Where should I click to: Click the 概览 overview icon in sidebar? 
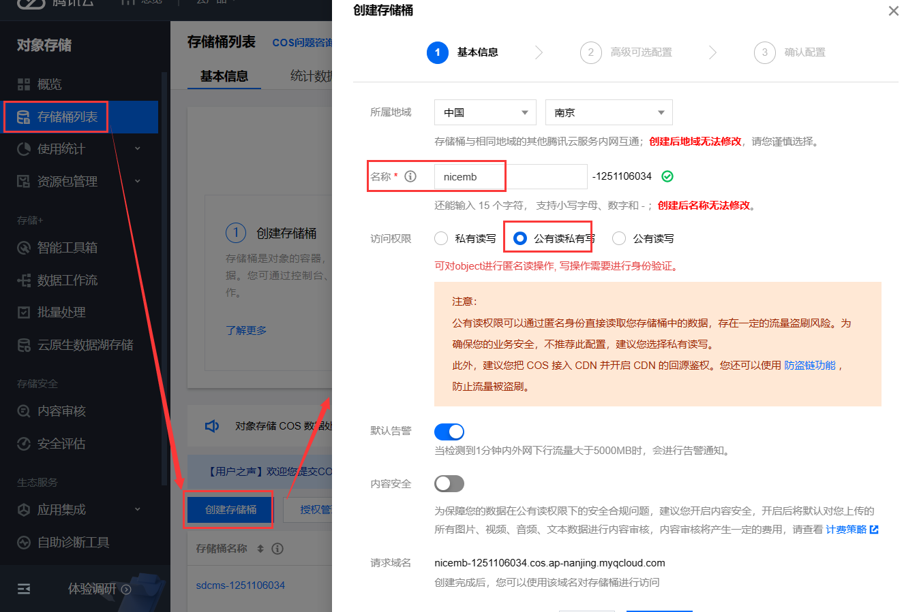coord(24,84)
